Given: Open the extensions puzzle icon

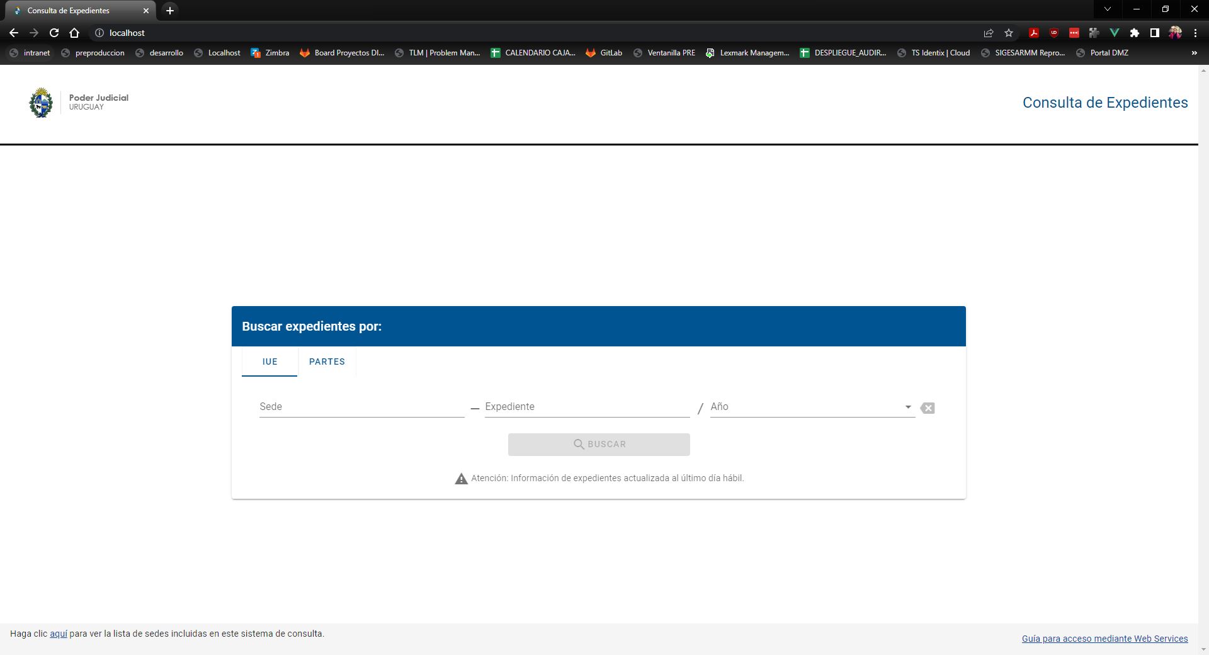Looking at the screenshot, I should pyautogui.click(x=1135, y=33).
